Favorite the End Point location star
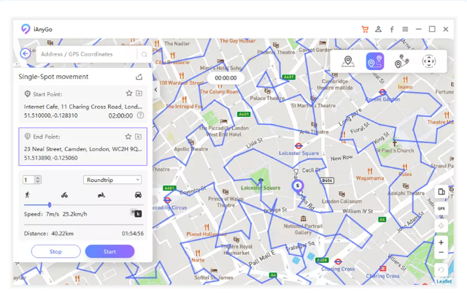The image size is (467, 301). pos(128,137)
